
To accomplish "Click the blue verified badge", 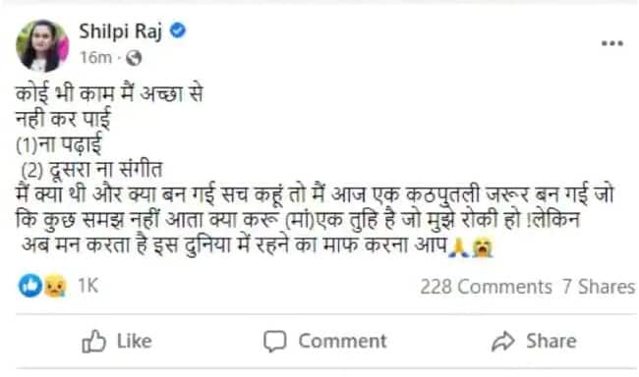I will pos(178,30).
